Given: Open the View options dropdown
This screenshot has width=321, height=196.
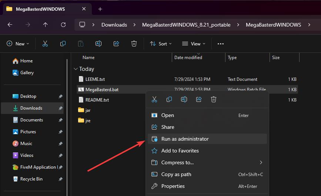Looking at the screenshot, I should tap(194, 44).
